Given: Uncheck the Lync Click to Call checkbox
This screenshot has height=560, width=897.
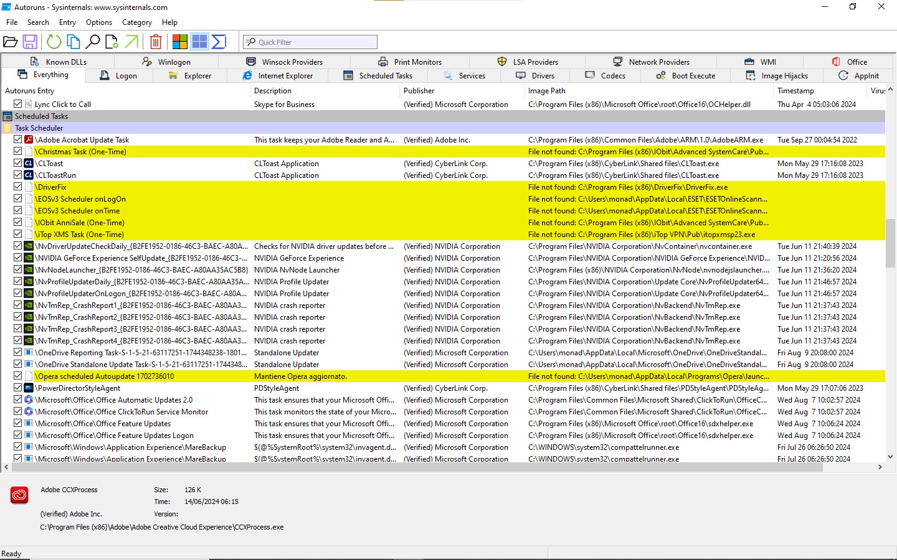Looking at the screenshot, I should point(18,105).
